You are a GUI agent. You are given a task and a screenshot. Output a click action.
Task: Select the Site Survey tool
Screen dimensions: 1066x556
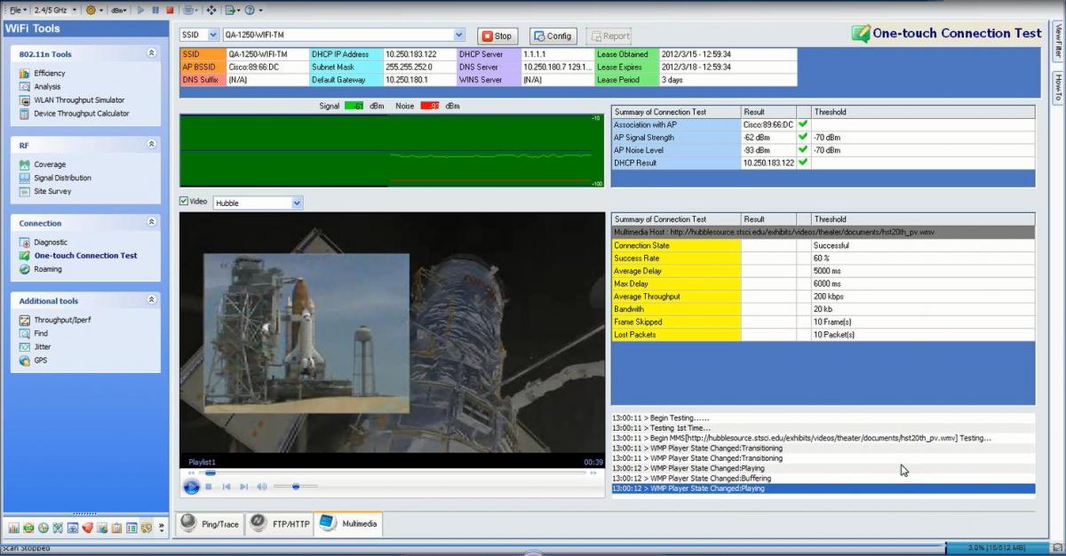point(52,191)
